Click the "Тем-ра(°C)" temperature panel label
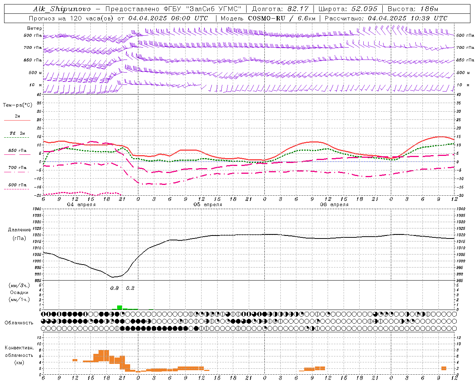The image size is (476, 381). (x=17, y=105)
